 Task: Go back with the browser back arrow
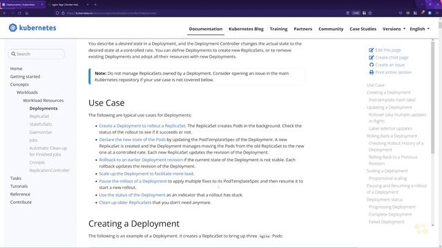click(5, 13)
